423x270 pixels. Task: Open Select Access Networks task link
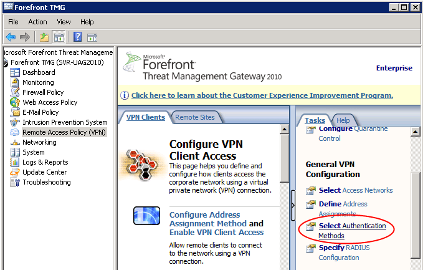(356, 190)
